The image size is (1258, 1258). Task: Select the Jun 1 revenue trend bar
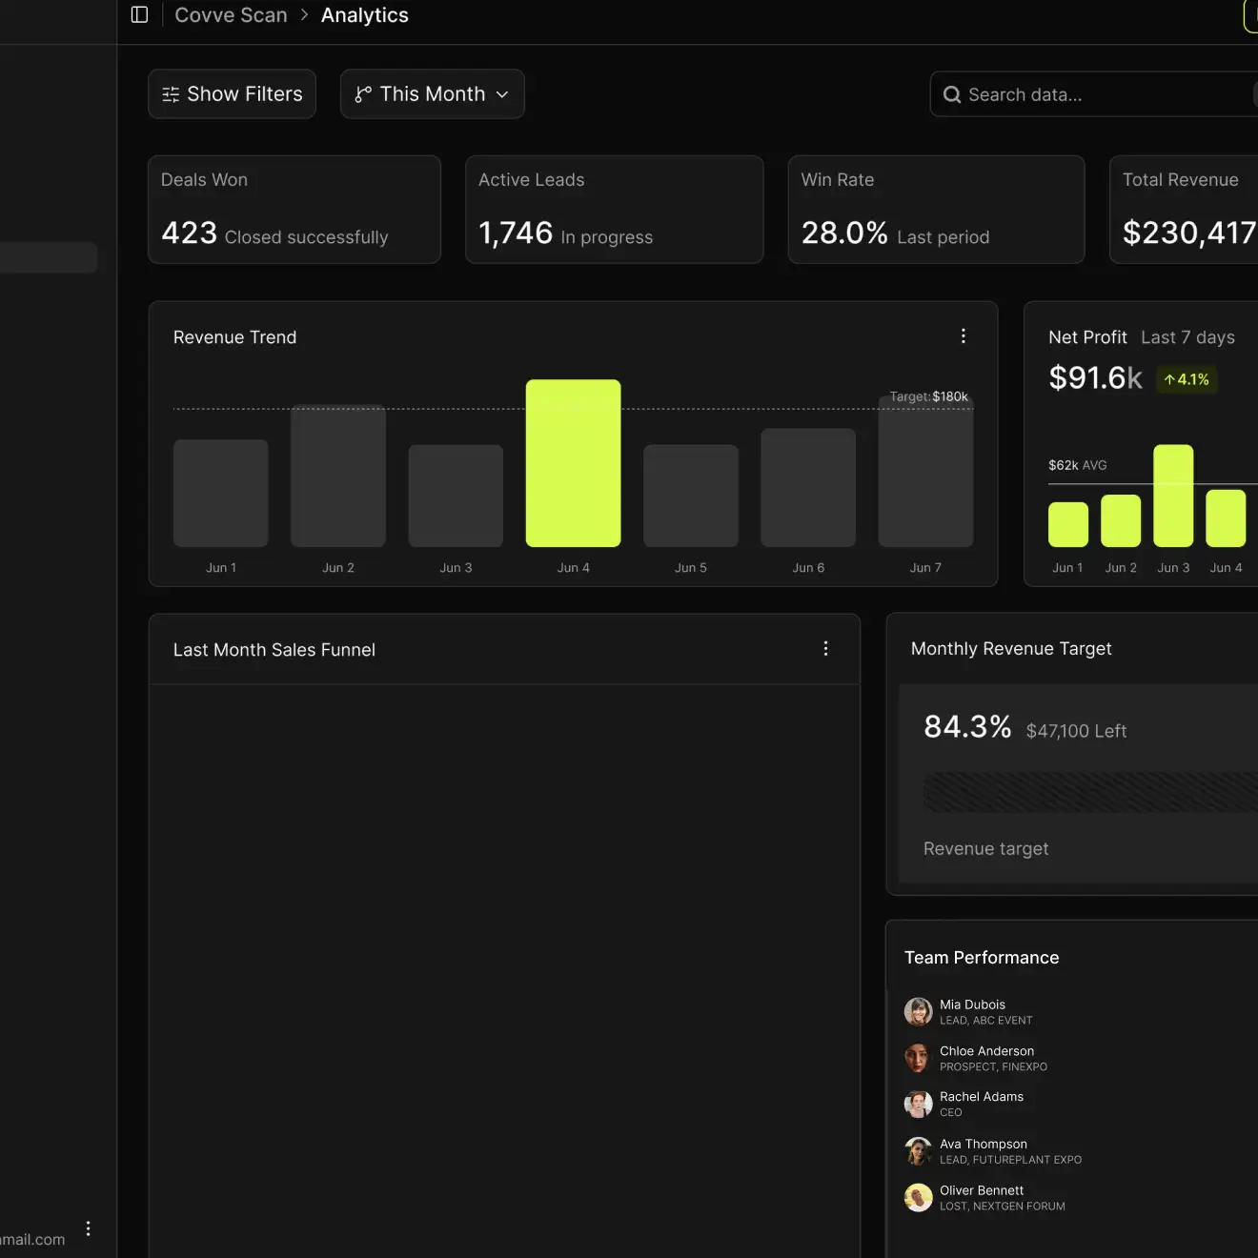point(221,493)
